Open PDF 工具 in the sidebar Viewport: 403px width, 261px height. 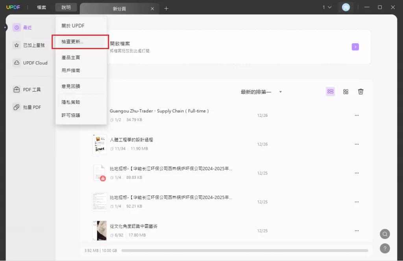(x=32, y=90)
